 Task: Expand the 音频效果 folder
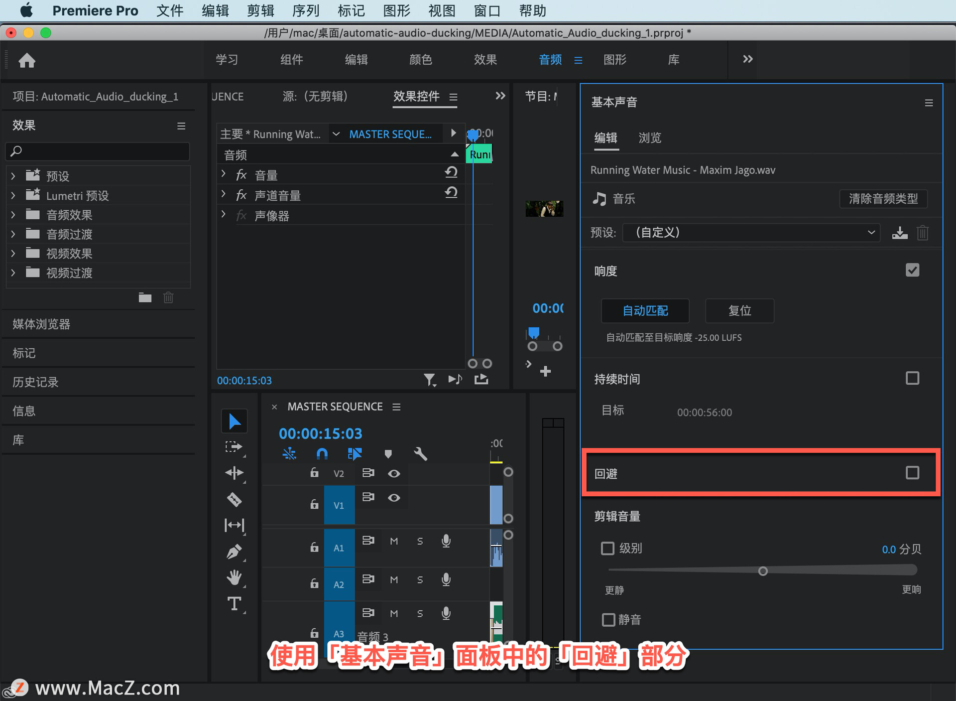[13, 215]
